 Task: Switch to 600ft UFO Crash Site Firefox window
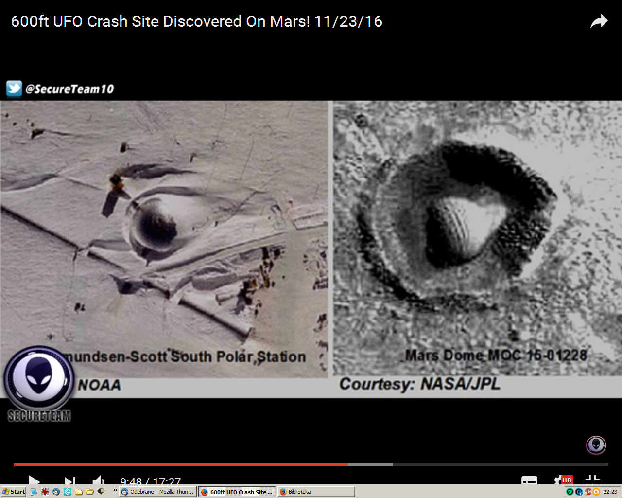237,492
